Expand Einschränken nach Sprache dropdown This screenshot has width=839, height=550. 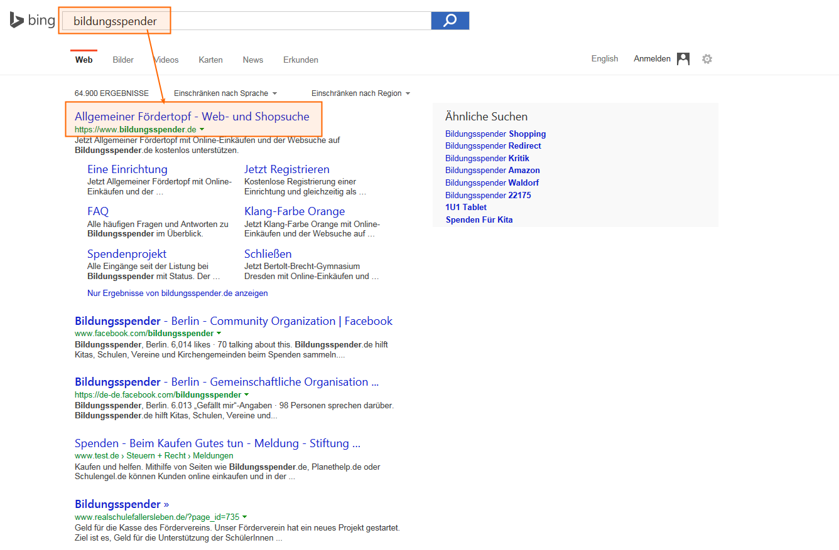225,93
